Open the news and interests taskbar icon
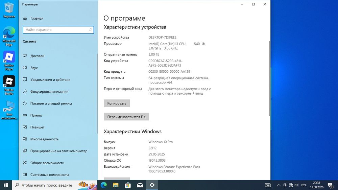 pos(268,185)
